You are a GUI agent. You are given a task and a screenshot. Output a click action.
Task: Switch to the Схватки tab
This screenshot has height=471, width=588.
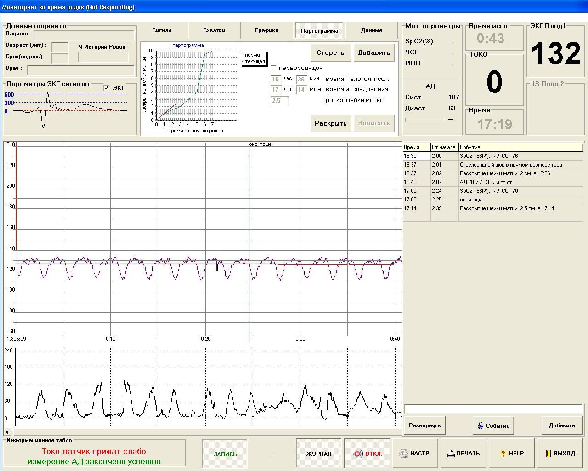pyautogui.click(x=214, y=30)
